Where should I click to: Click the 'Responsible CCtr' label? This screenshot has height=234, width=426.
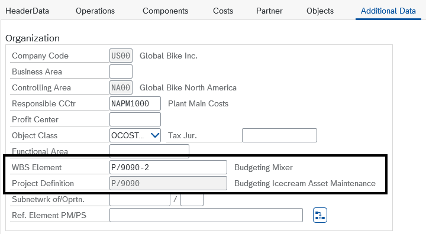click(44, 103)
